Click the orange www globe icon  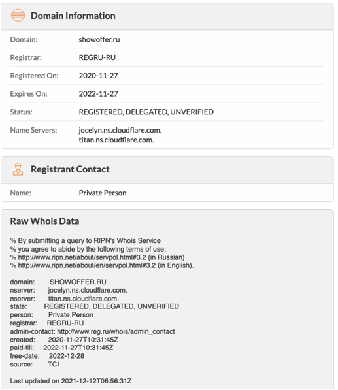click(18, 16)
